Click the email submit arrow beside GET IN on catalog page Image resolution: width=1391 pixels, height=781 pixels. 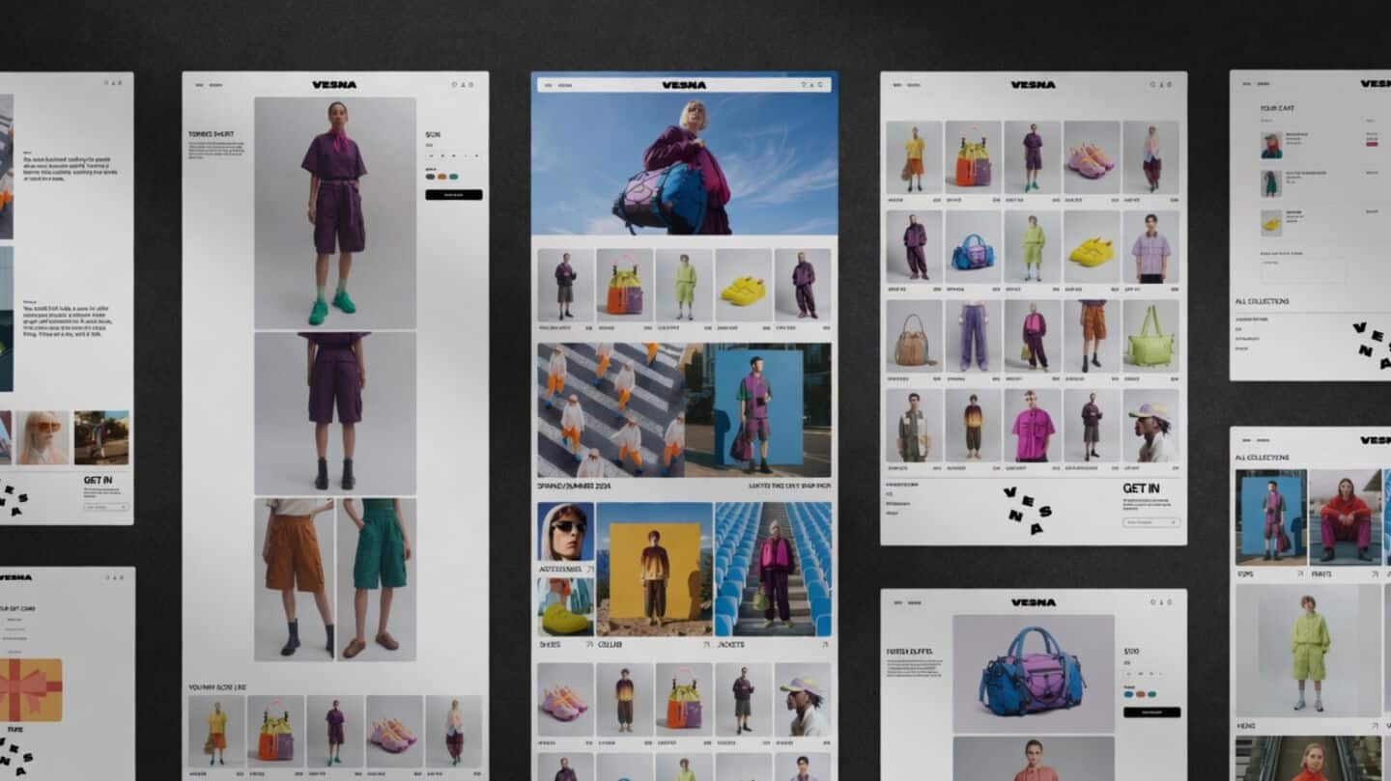pos(1174,522)
